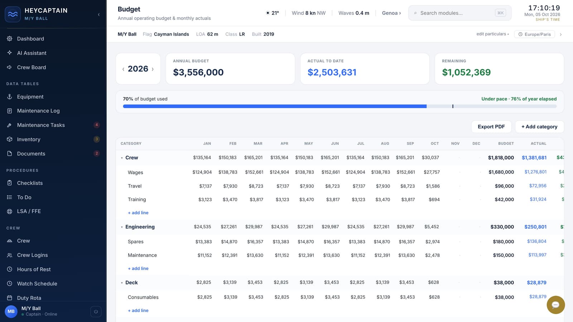
Task: Open Dashboard from the sidebar icon
Action: pyautogui.click(x=10, y=39)
